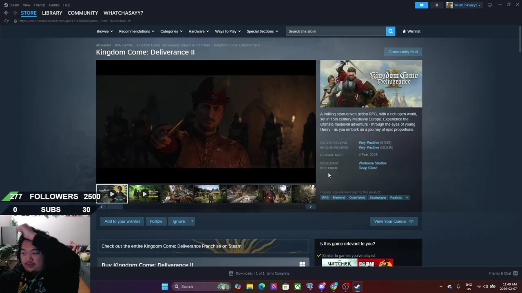
Task: Click the store search magnifier button
Action: pos(390,31)
